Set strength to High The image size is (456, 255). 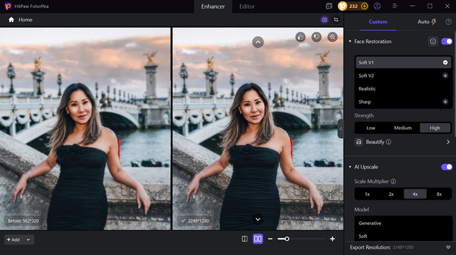pyautogui.click(x=435, y=128)
